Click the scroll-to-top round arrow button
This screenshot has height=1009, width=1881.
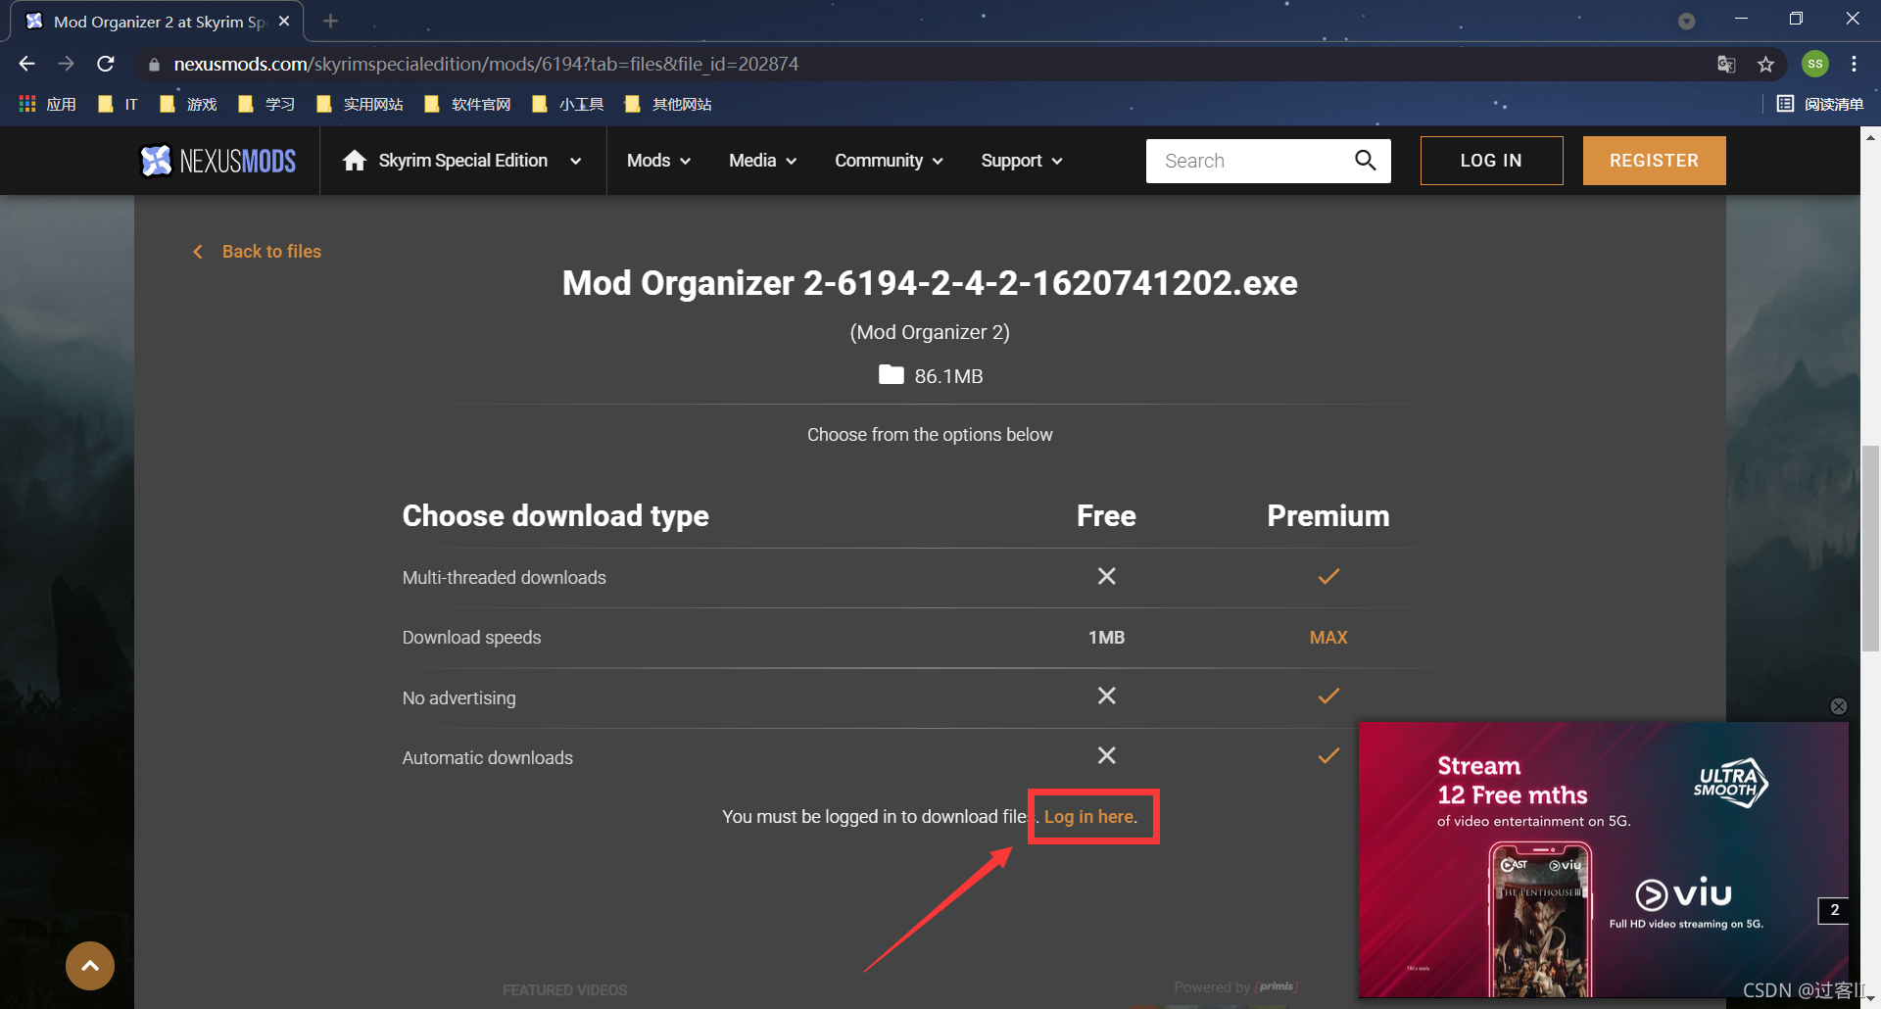point(90,966)
